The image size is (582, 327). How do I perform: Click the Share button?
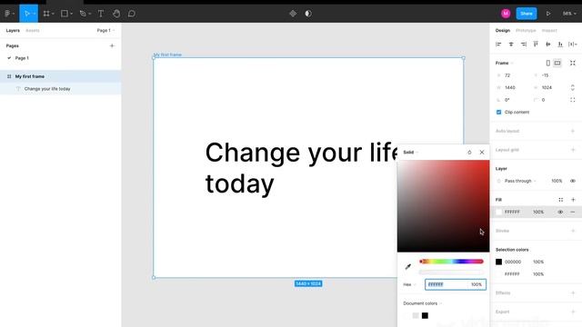[x=527, y=14]
